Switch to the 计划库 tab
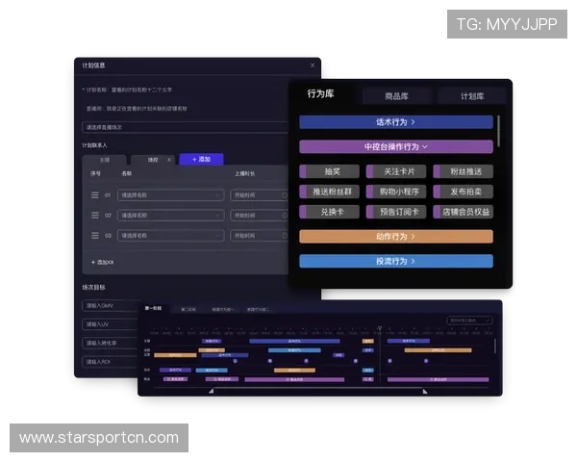577x462 pixels. 471,96
